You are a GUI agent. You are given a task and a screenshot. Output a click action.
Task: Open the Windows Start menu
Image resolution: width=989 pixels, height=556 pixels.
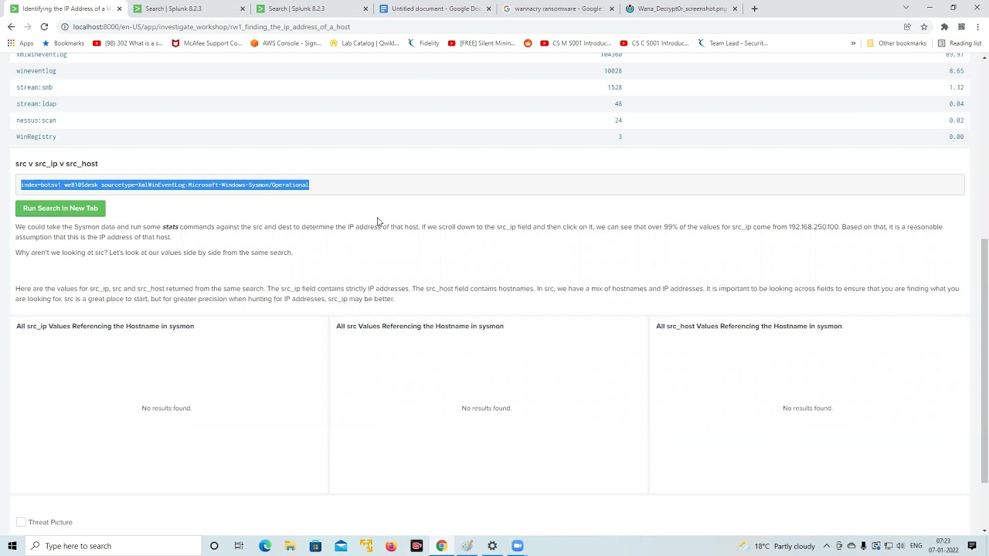coord(11,546)
